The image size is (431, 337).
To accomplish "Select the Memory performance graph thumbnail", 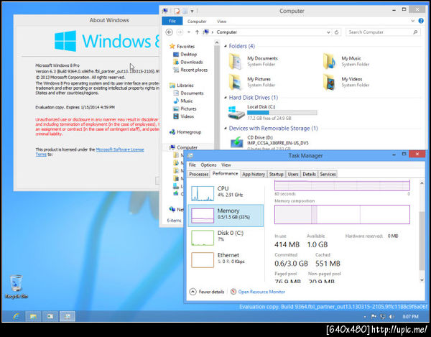I will pos(203,216).
